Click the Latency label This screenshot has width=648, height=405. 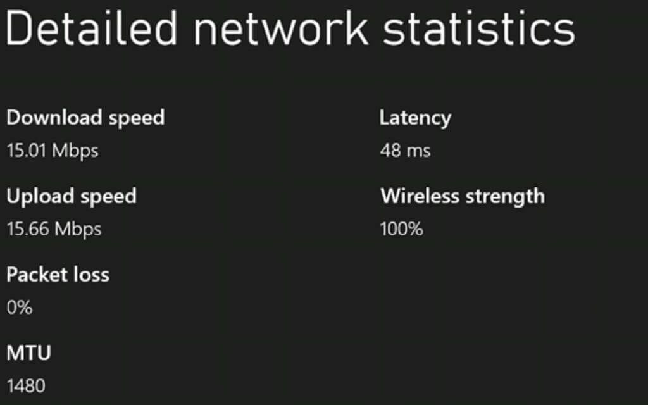pos(415,118)
